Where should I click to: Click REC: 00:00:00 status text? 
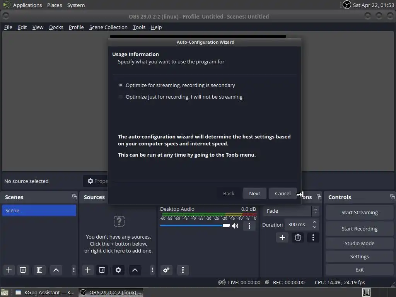[288, 282]
